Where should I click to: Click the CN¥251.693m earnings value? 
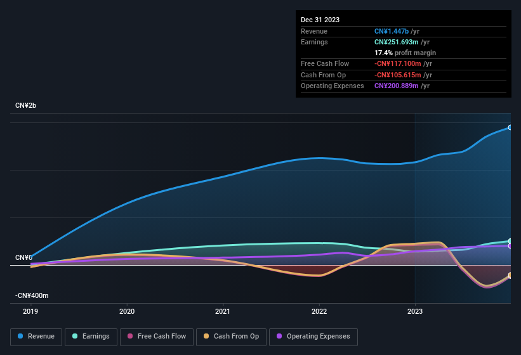click(x=397, y=42)
